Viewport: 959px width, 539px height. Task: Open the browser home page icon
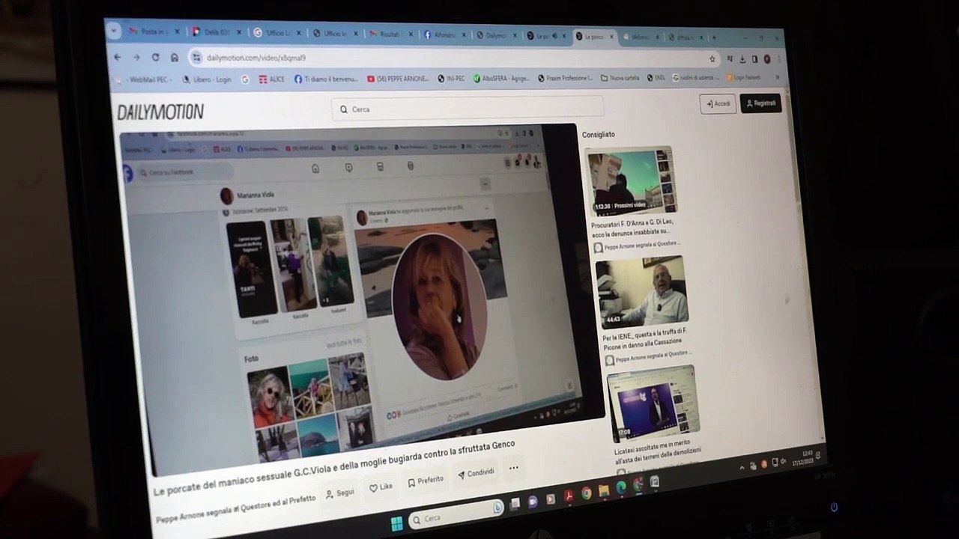pos(175,58)
